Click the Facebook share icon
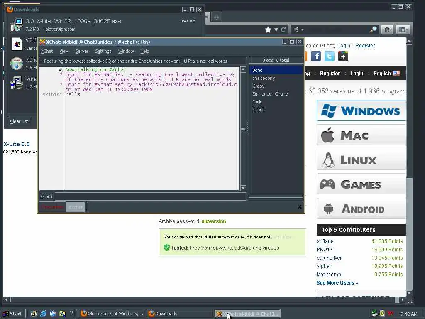The image size is (425, 319). tap(316, 56)
